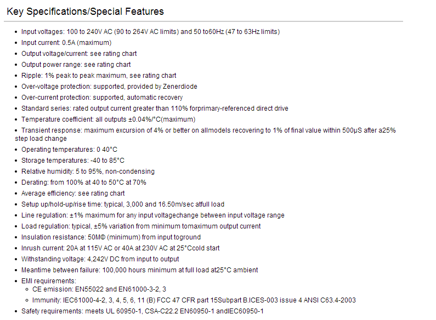Click the Relative humidity specification

[88, 172]
